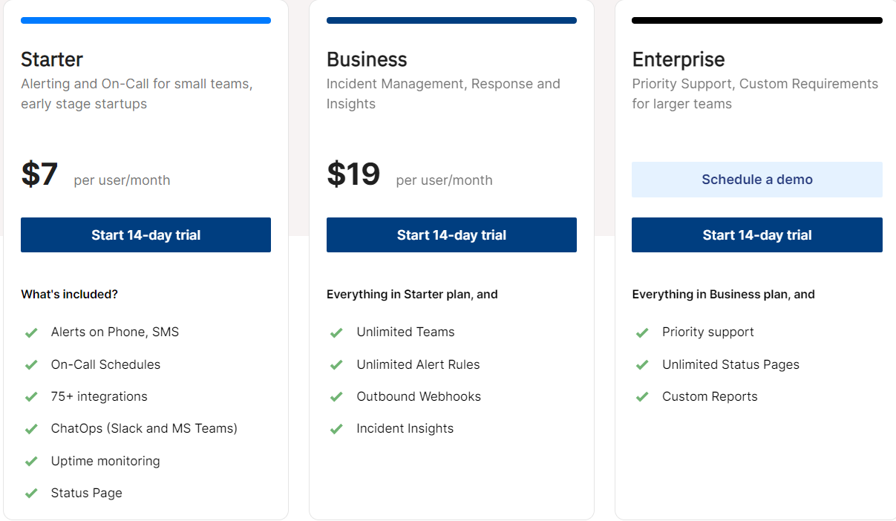Click Unlimited Status Pages feature text
The image size is (896, 521).
click(730, 365)
